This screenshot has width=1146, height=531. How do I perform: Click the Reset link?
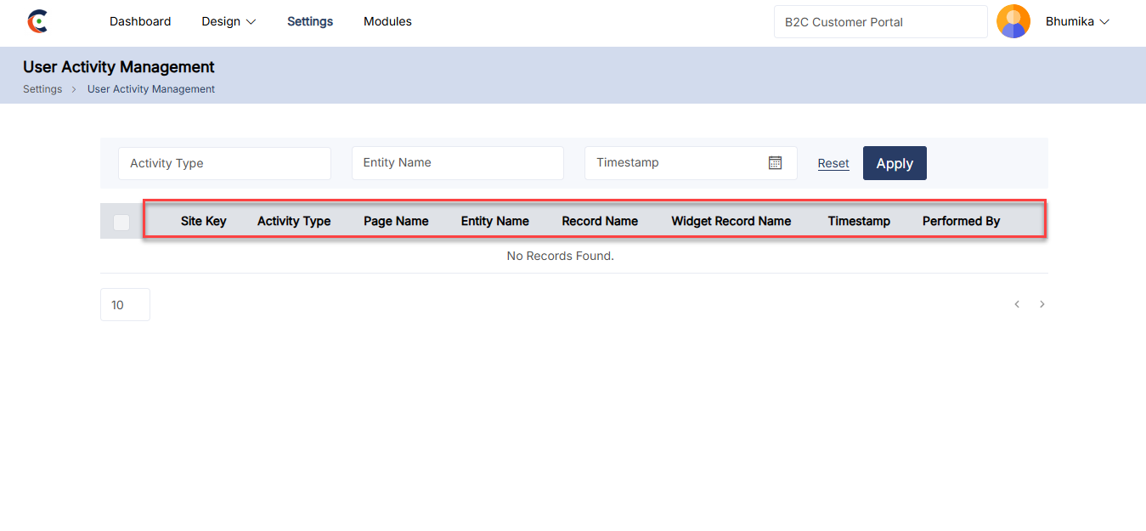(833, 164)
